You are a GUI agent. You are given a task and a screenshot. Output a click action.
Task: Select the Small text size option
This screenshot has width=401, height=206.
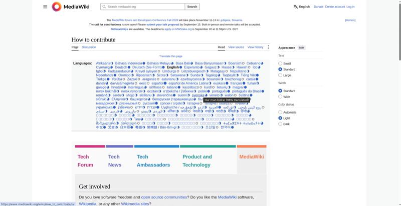coord(280,63)
